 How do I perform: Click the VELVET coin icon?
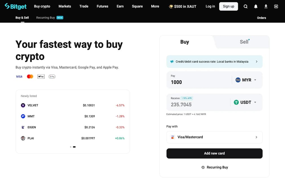(23, 105)
